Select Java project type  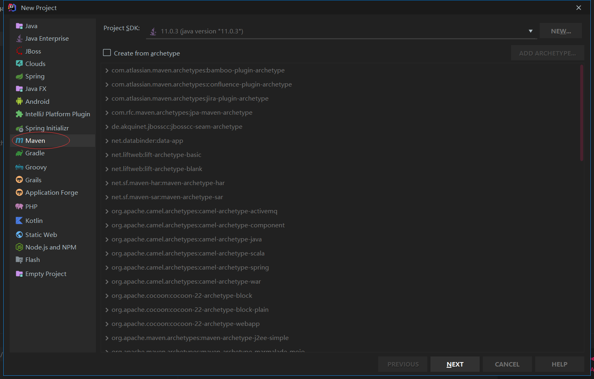pos(52,26)
